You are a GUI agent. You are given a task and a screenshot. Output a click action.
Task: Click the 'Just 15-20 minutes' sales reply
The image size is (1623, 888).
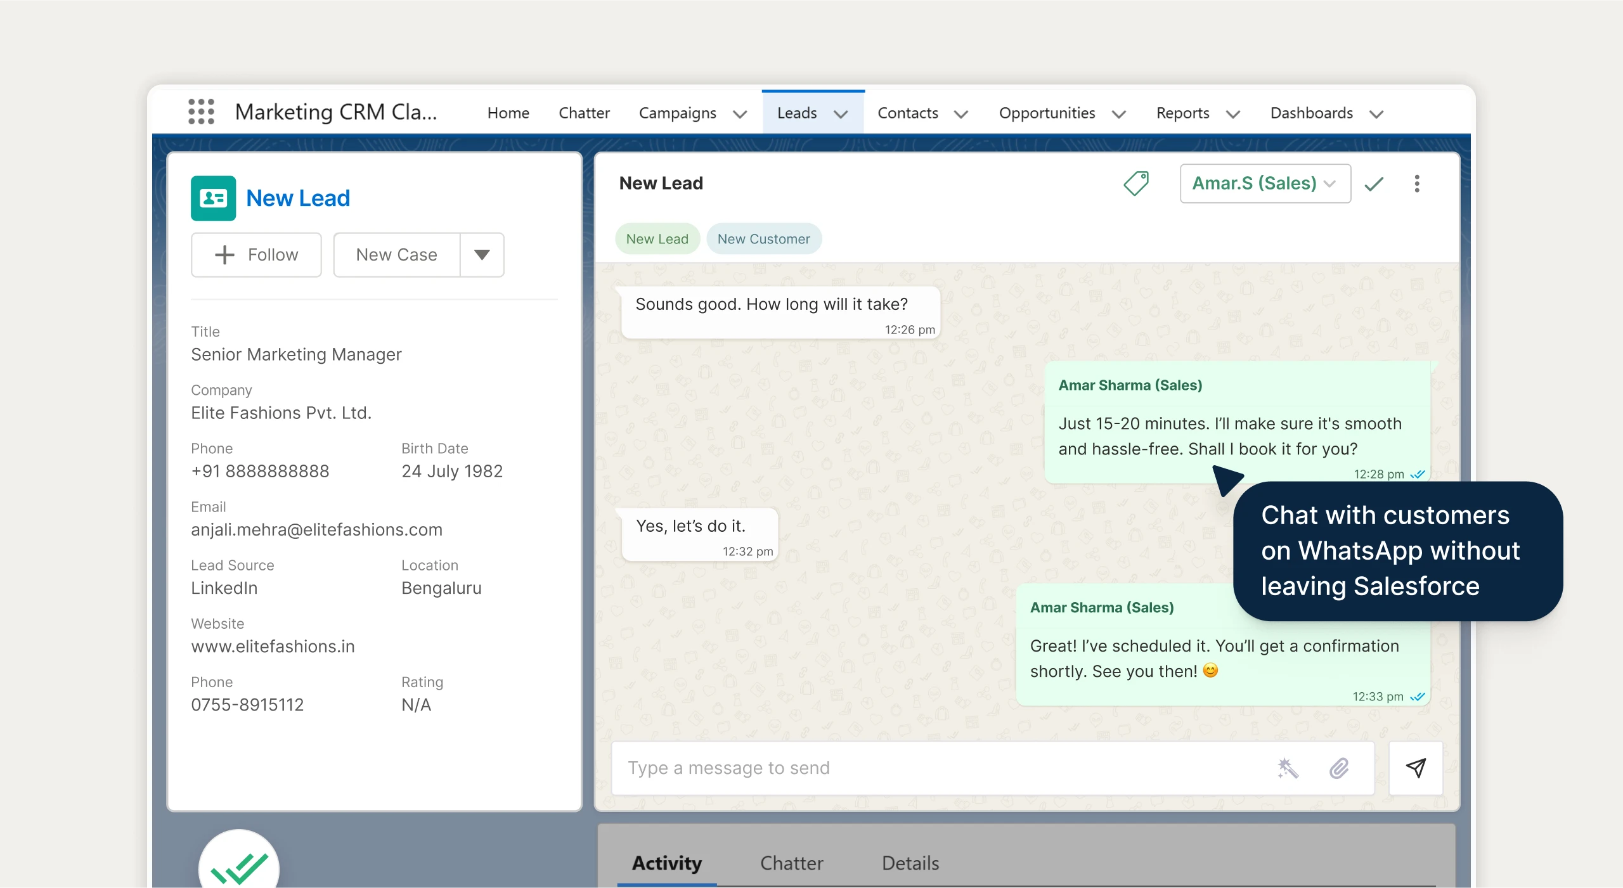(1237, 422)
